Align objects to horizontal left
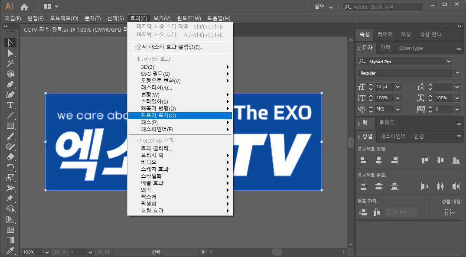The image size is (466, 257). tap(363, 160)
